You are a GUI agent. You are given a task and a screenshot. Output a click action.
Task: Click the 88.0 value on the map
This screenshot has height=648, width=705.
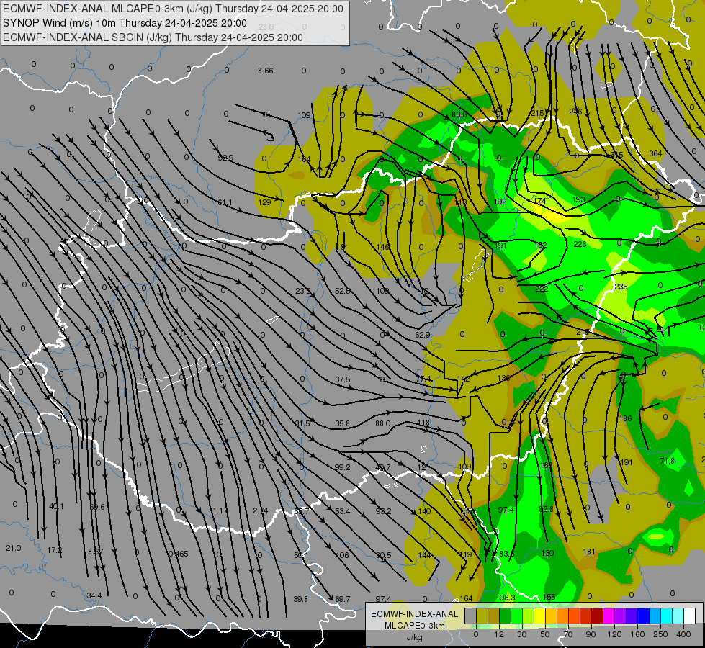tap(382, 423)
